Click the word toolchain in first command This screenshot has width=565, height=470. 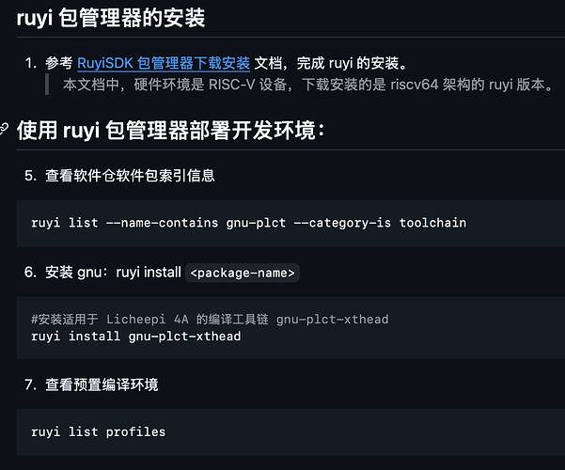pos(432,223)
